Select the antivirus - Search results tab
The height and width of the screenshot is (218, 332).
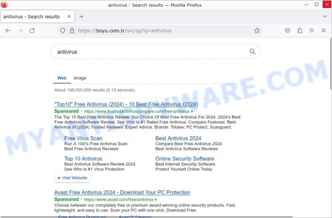point(37,17)
